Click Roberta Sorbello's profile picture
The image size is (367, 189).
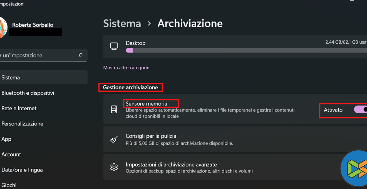[x=3, y=27]
